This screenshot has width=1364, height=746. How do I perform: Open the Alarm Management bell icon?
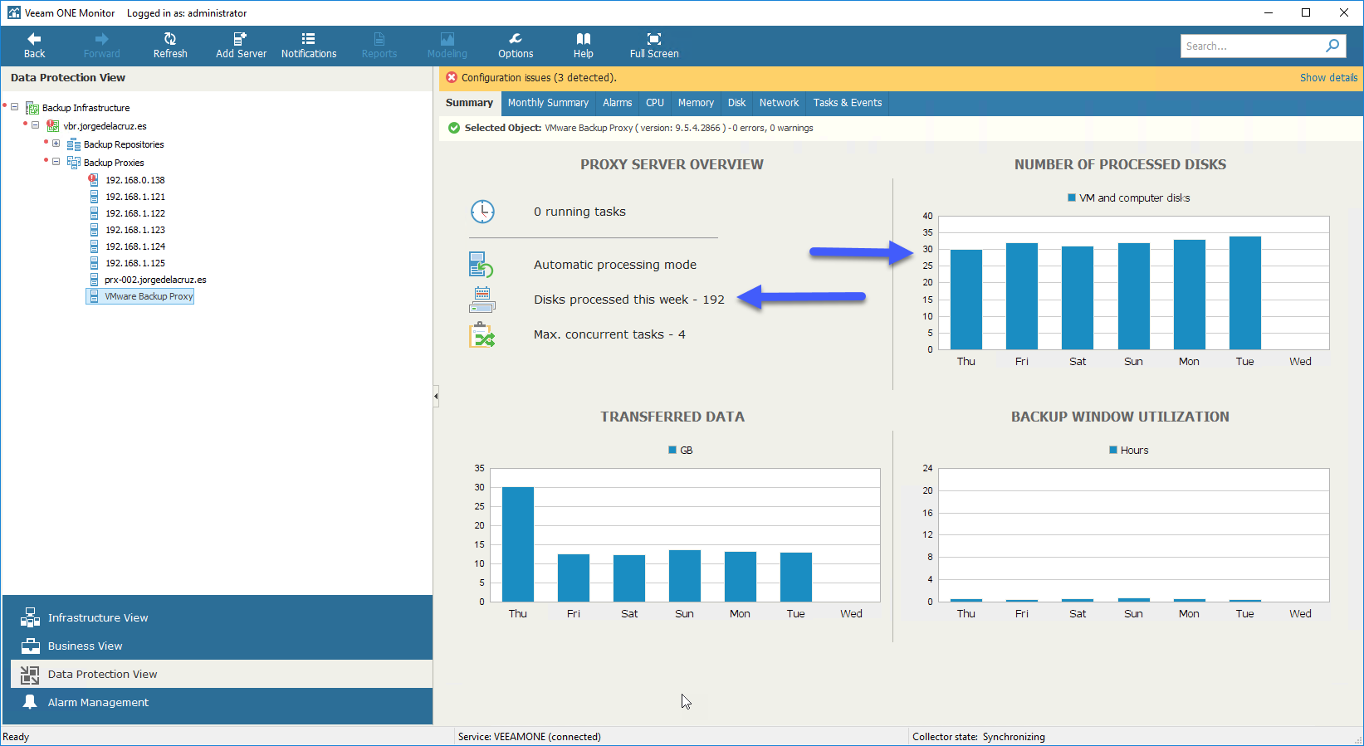[30, 702]
